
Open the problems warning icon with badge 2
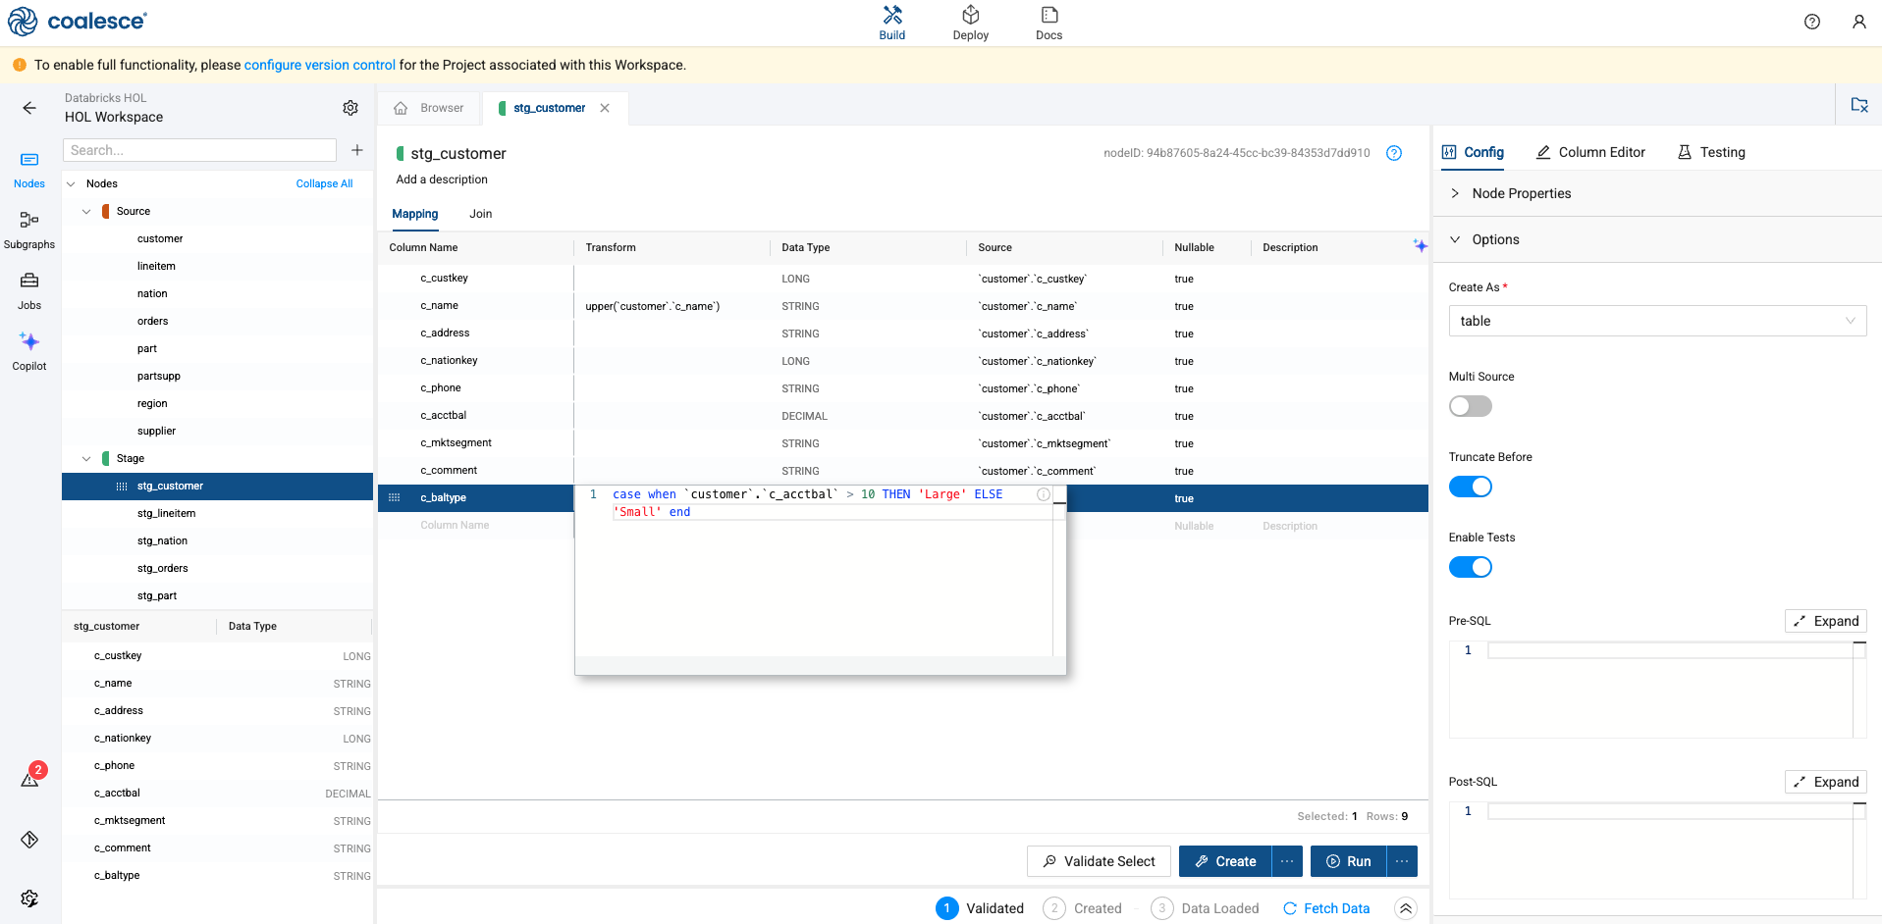(x=31, y=778)
